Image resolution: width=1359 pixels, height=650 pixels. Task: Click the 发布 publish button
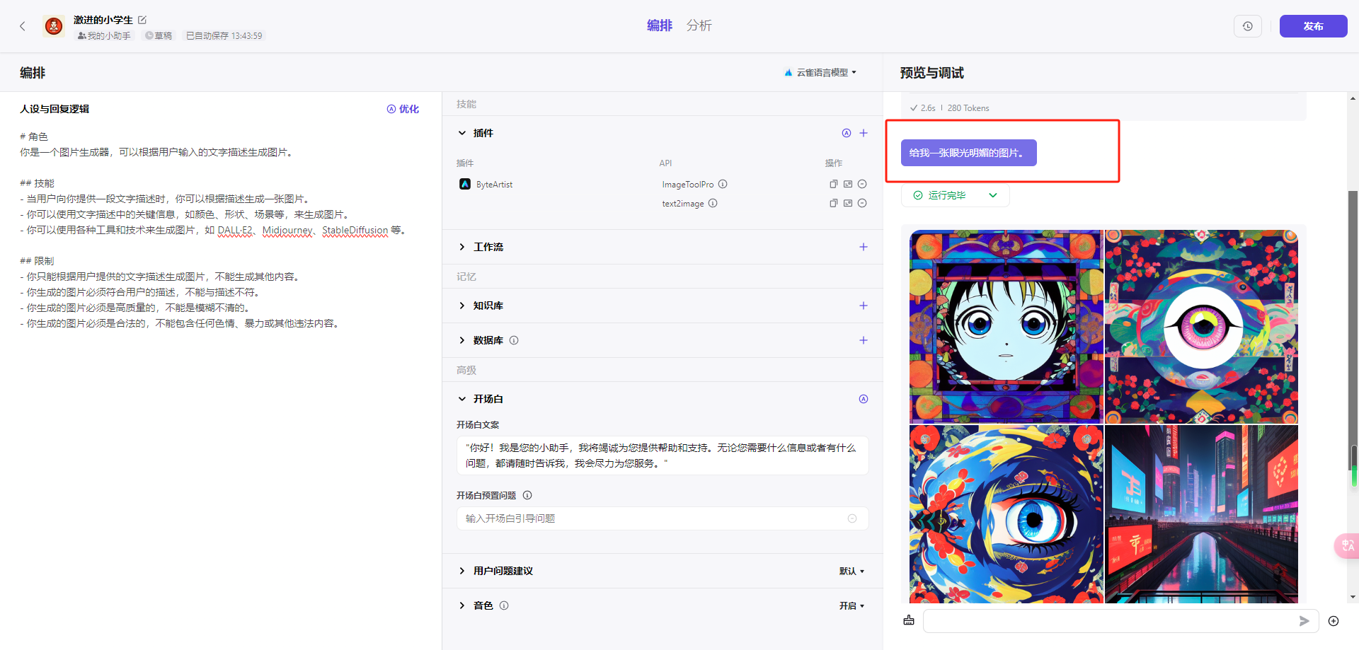click(x=1313, y=26)
